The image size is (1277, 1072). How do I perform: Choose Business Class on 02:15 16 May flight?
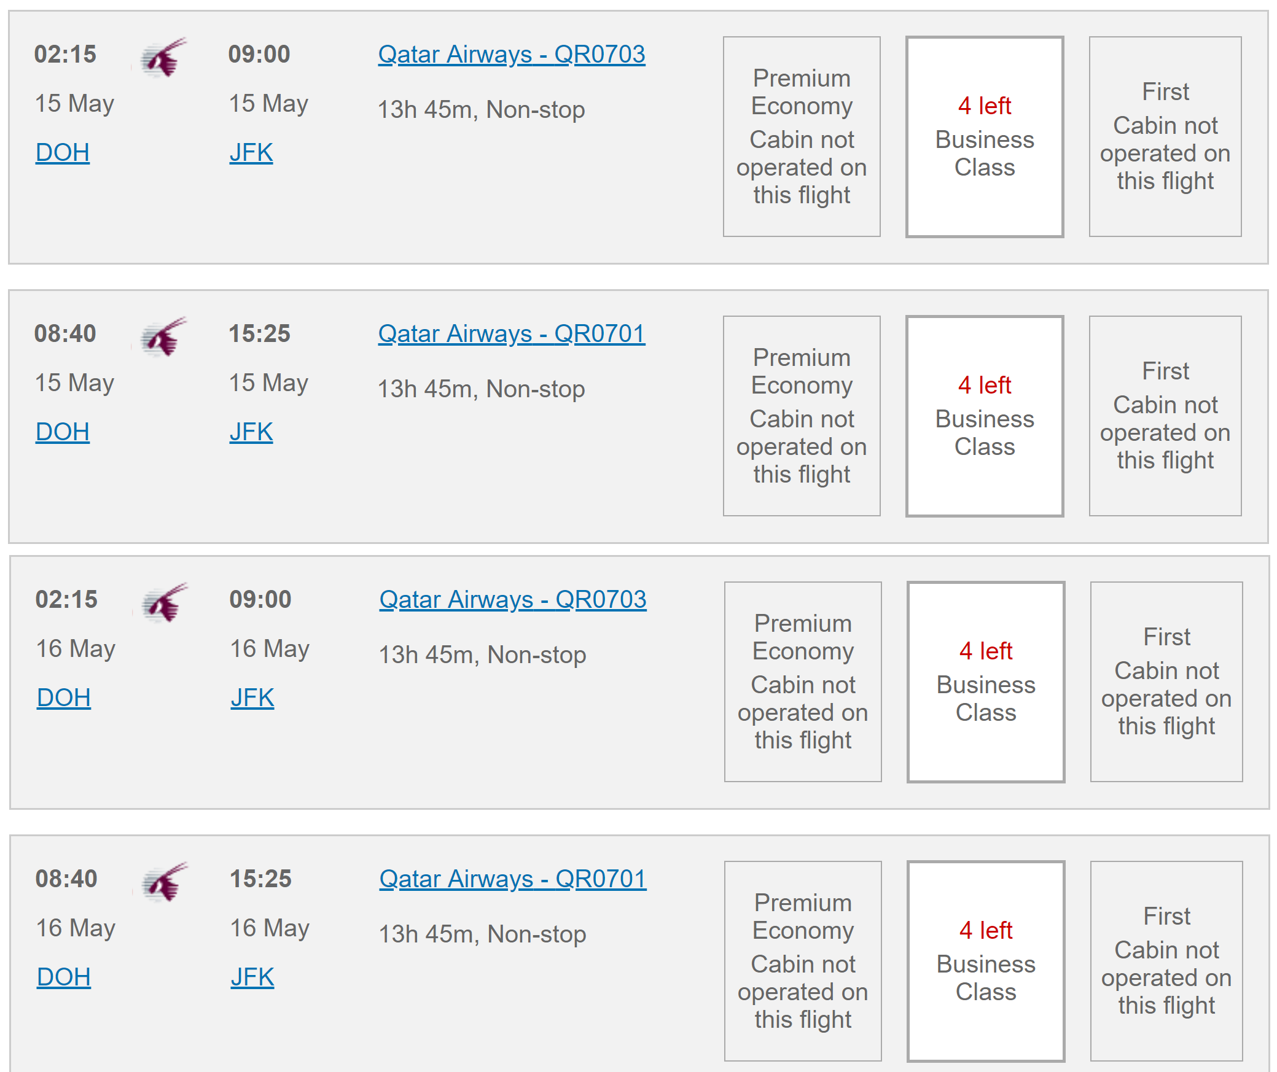pos(986,682)
